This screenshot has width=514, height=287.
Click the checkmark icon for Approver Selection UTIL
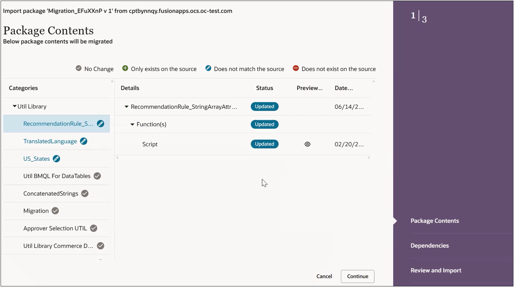94,228
